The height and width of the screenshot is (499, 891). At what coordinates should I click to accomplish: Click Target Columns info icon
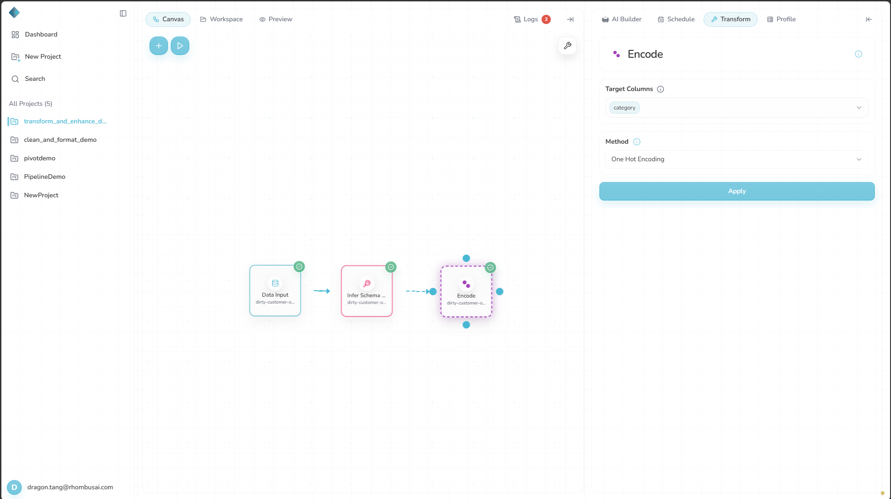point(660,89)
